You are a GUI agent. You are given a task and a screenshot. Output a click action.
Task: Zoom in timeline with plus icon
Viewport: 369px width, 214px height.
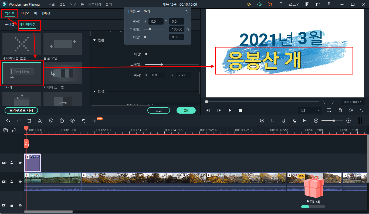(348, 121)
